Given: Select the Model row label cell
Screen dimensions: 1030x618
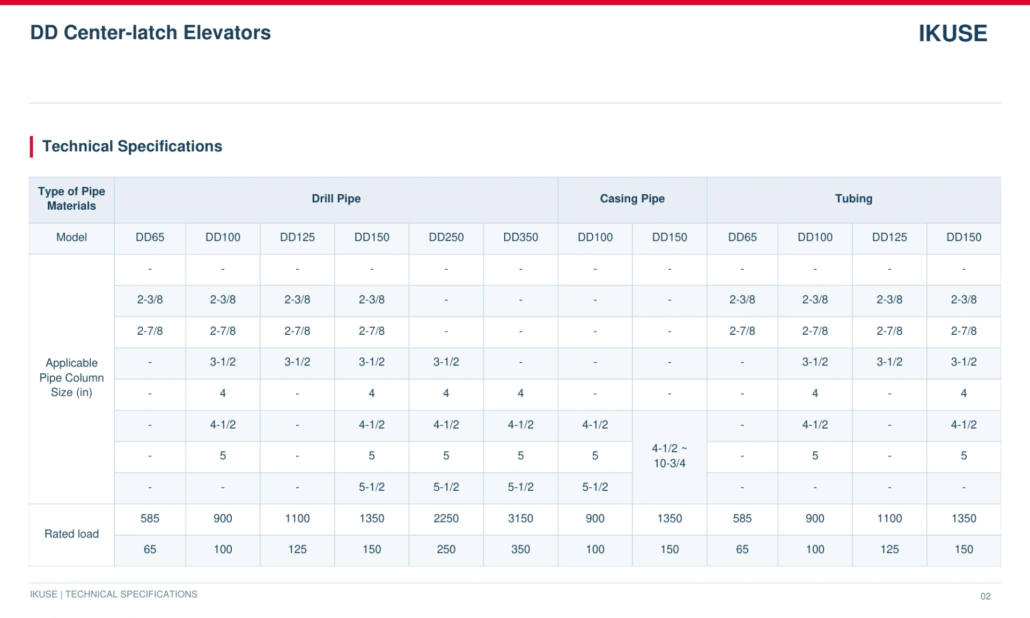Looking at the screenshot, I should (x=71, y=238).
